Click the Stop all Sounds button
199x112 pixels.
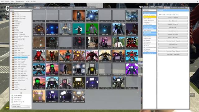tap(173, 21)
